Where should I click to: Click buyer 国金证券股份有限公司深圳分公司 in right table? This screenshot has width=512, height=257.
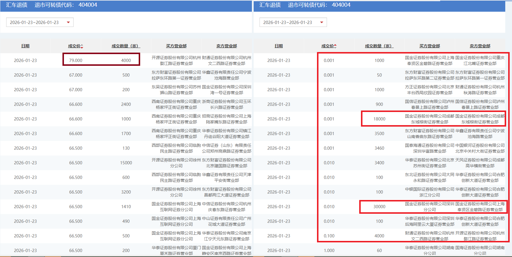[430, 207]
